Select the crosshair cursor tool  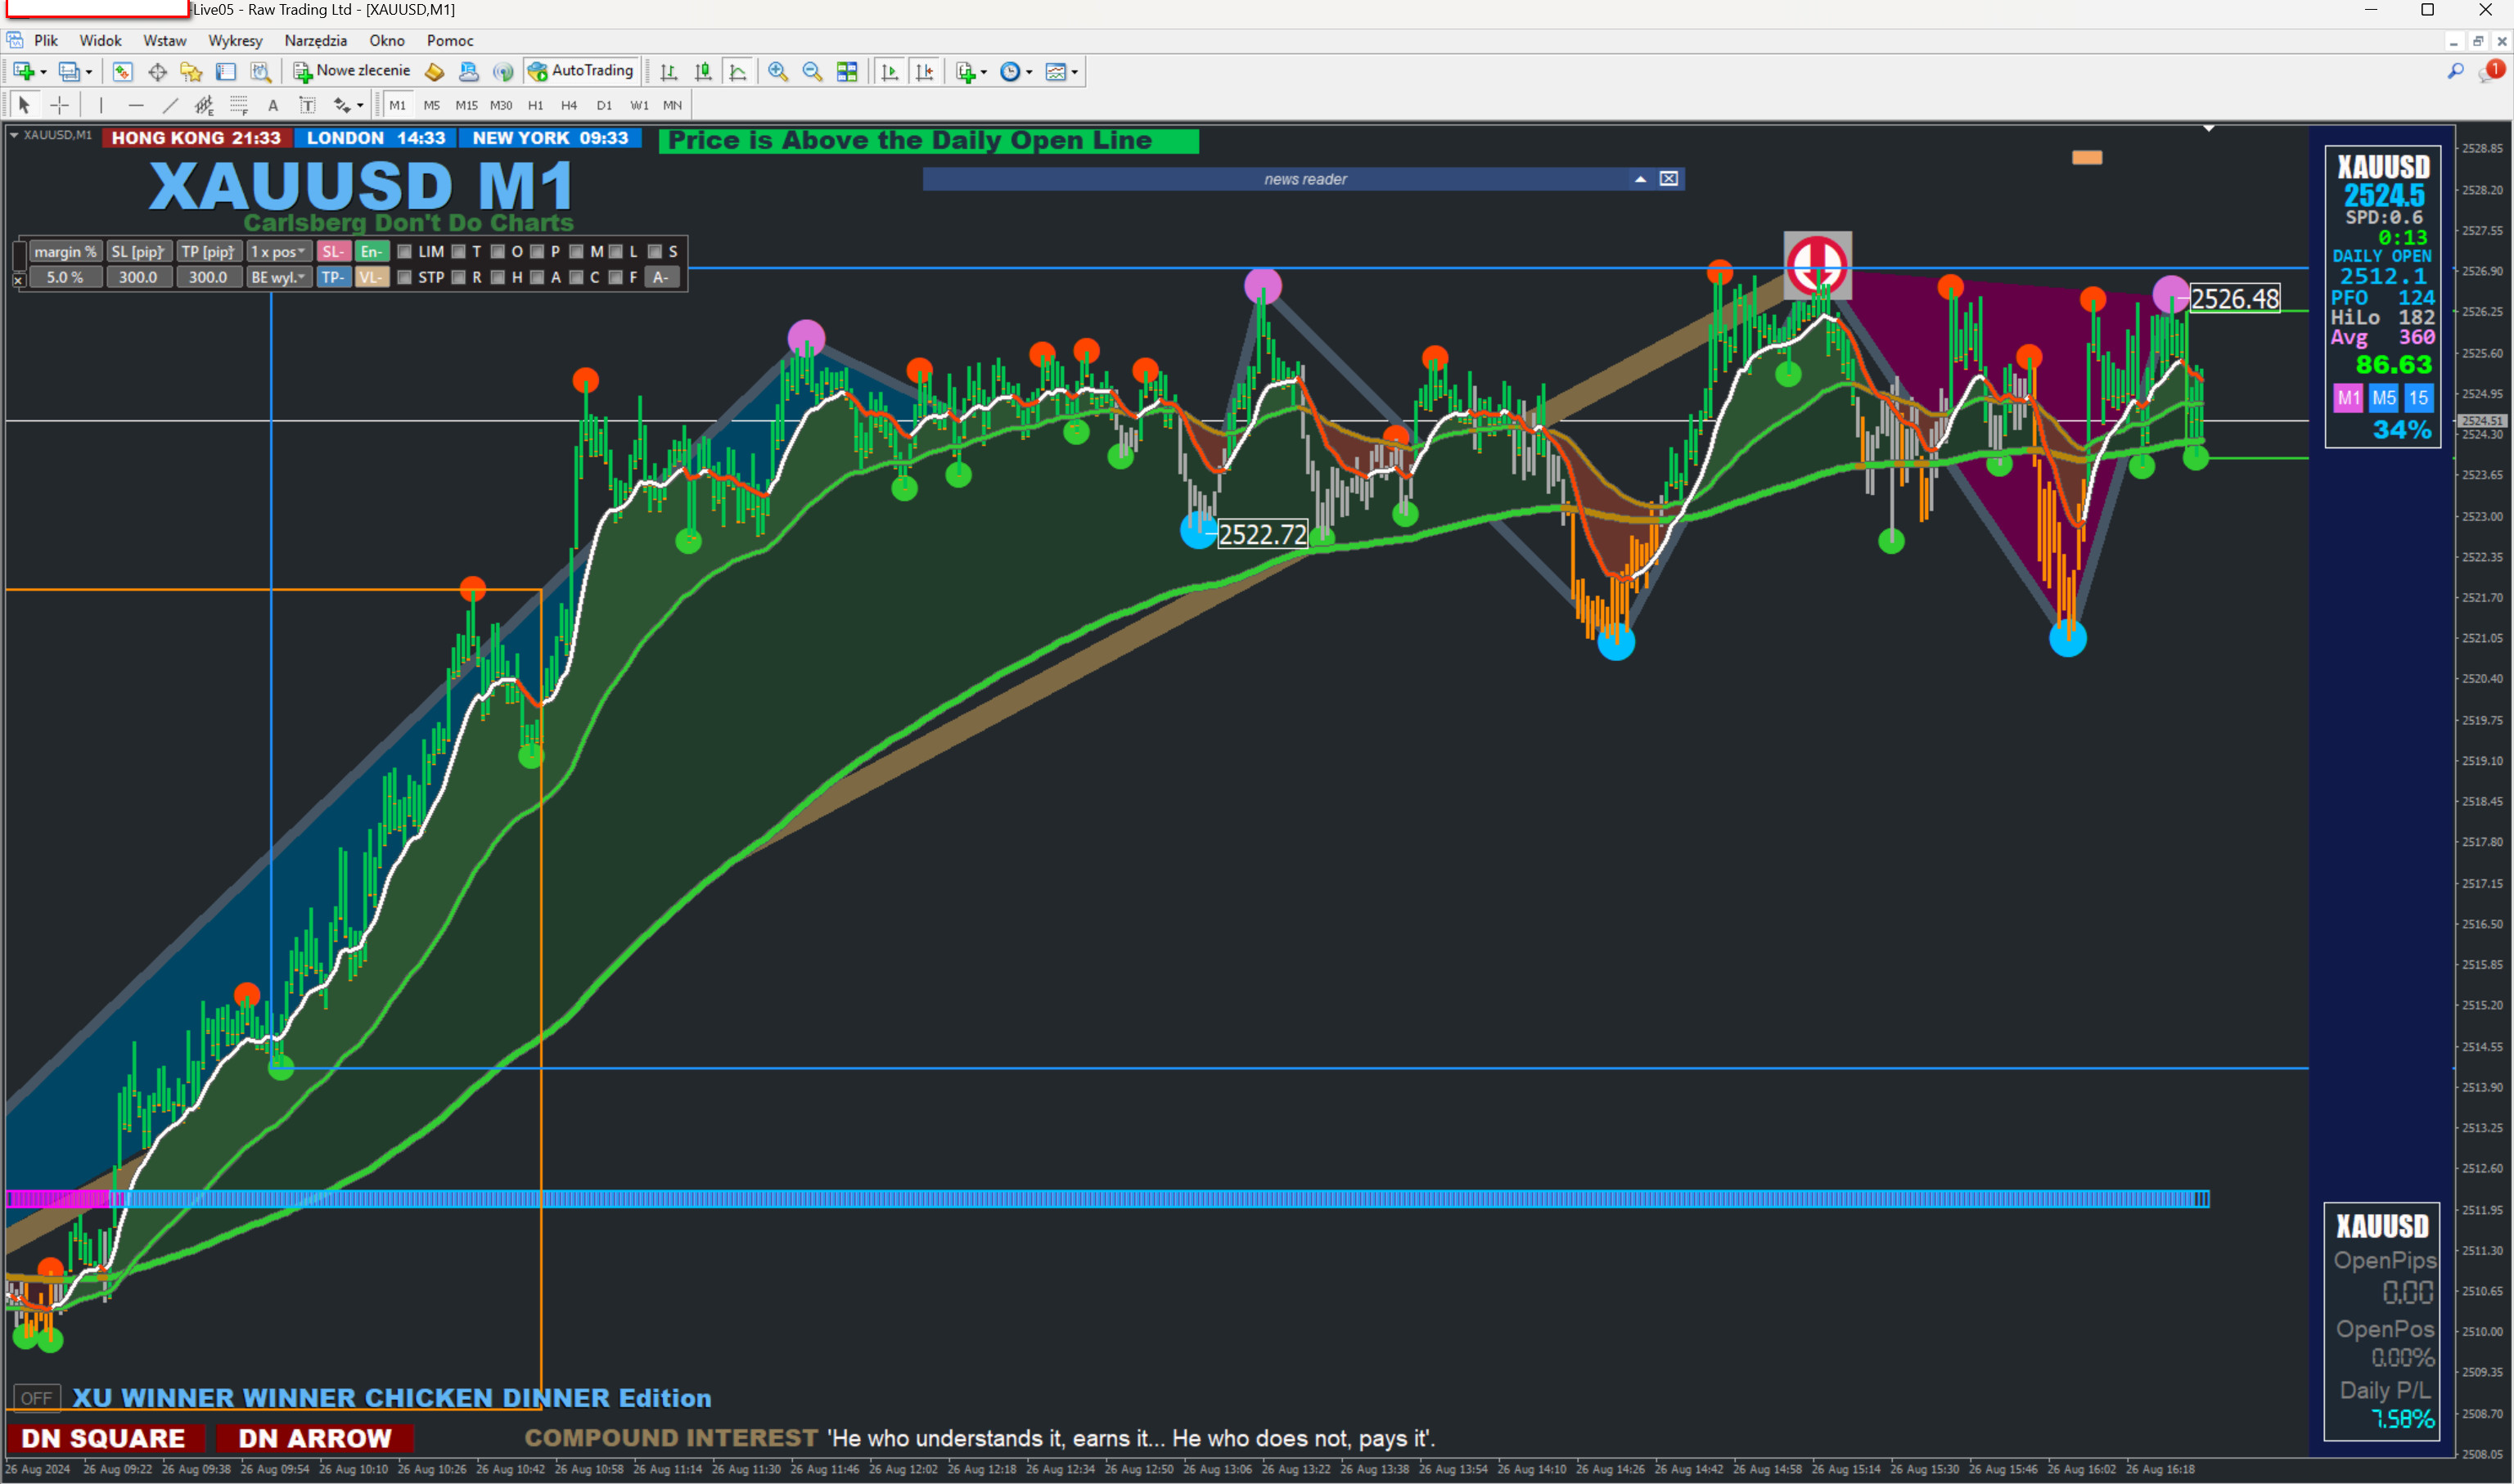60,105
